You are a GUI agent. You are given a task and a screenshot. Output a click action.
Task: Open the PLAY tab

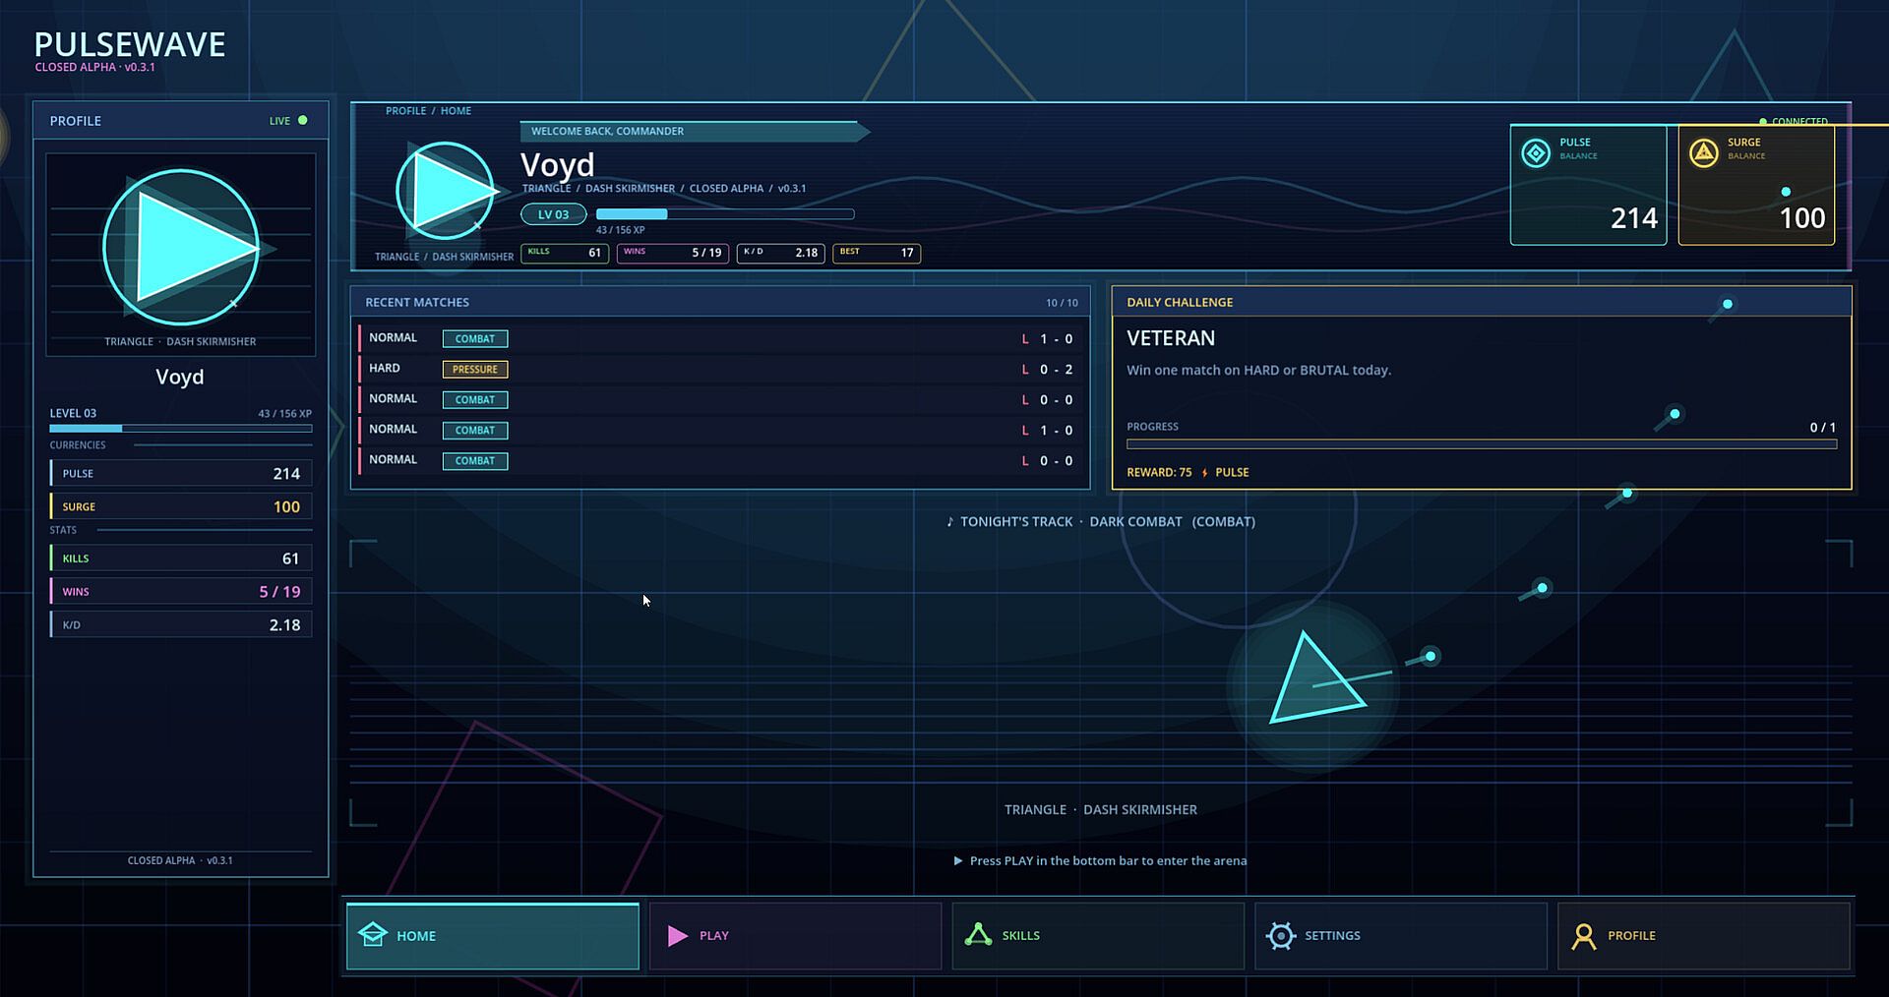point(795,936)
